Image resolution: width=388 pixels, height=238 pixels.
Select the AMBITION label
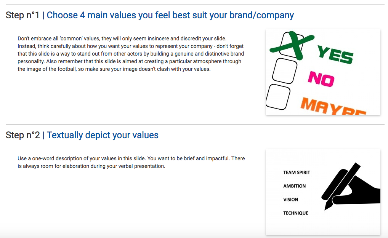pos(295,186)
